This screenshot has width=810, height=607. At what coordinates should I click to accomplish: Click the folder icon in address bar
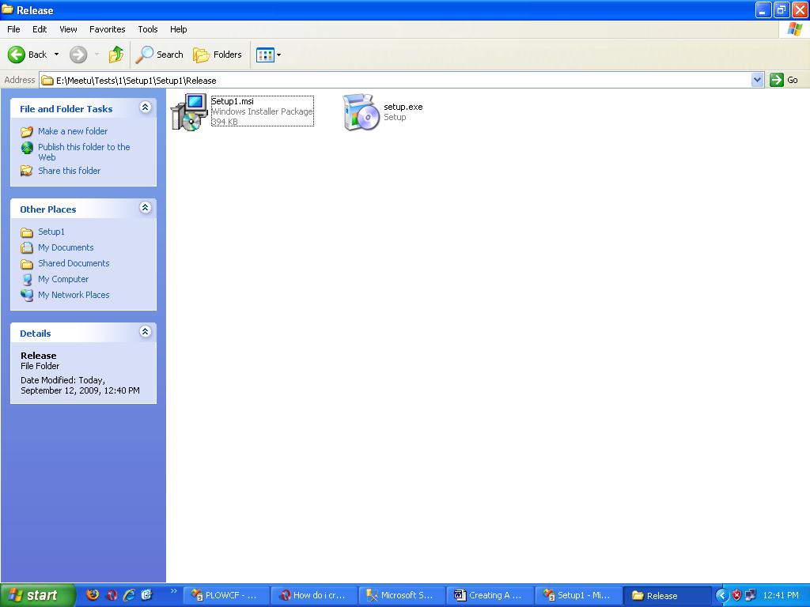point(47,80)
